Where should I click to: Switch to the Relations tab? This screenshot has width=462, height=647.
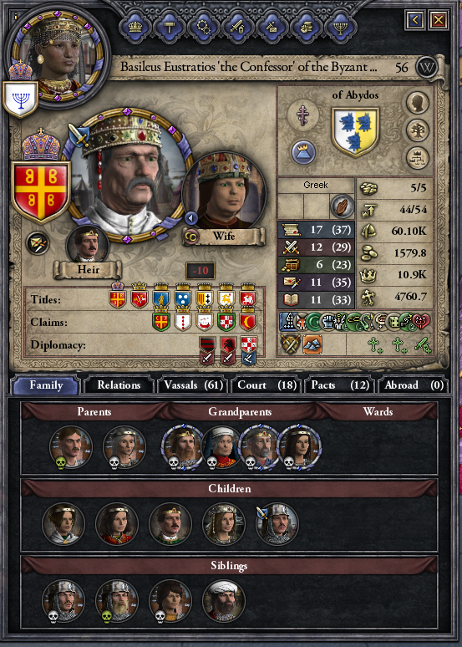tap(119, 385)
